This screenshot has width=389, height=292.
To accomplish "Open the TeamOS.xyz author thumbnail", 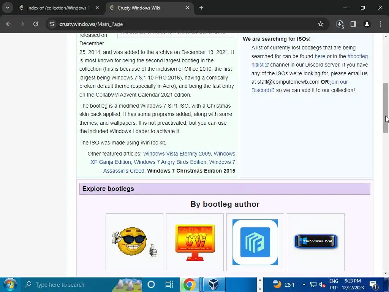I will [x=316, y=242].
